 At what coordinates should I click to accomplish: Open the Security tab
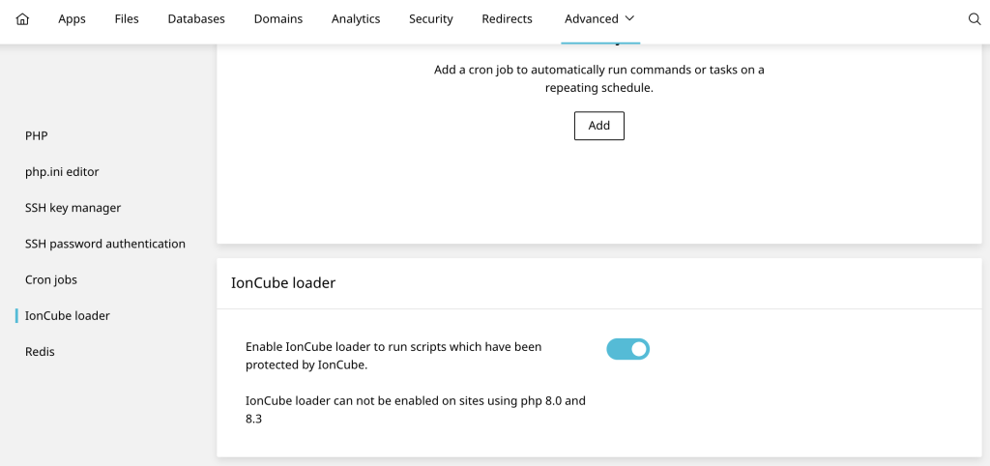[431, 19]
